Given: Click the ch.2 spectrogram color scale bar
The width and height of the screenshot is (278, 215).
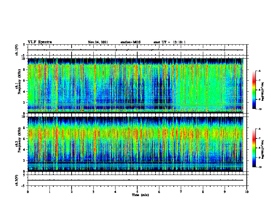Looking at the screenshot, I should click(x=254, y=148).
